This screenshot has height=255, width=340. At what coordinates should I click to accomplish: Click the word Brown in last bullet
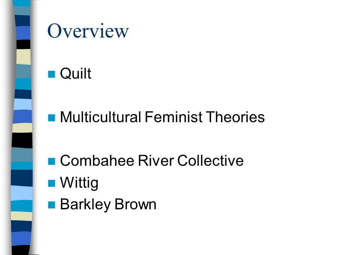pos(135,204)
